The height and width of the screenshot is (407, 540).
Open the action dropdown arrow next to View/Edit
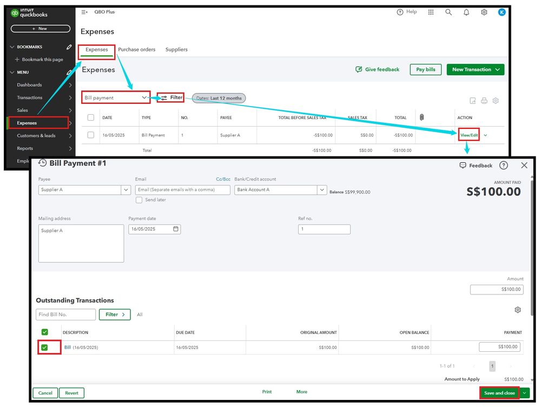click(485, 135)
